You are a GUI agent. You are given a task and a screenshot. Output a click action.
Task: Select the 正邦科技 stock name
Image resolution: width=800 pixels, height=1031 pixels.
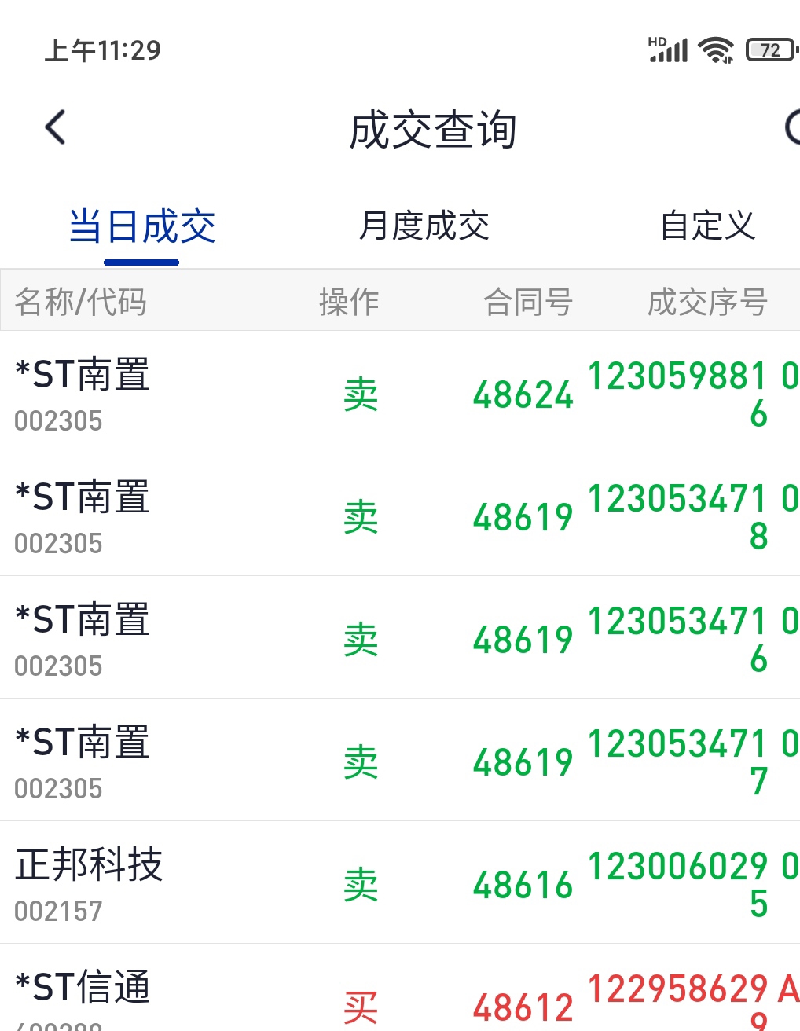[89, 864]
